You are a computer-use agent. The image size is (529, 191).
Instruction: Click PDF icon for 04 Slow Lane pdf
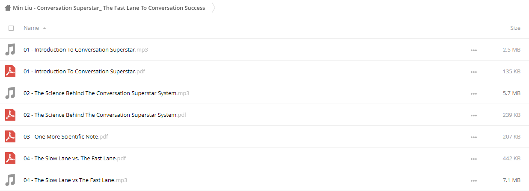[10, 158]
